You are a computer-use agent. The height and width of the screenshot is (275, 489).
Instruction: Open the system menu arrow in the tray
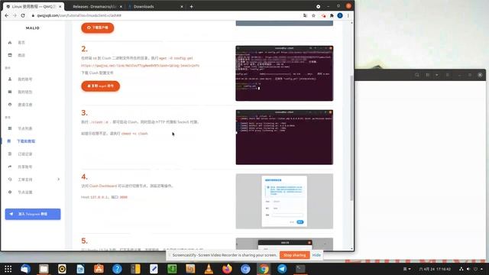point(482,269)
